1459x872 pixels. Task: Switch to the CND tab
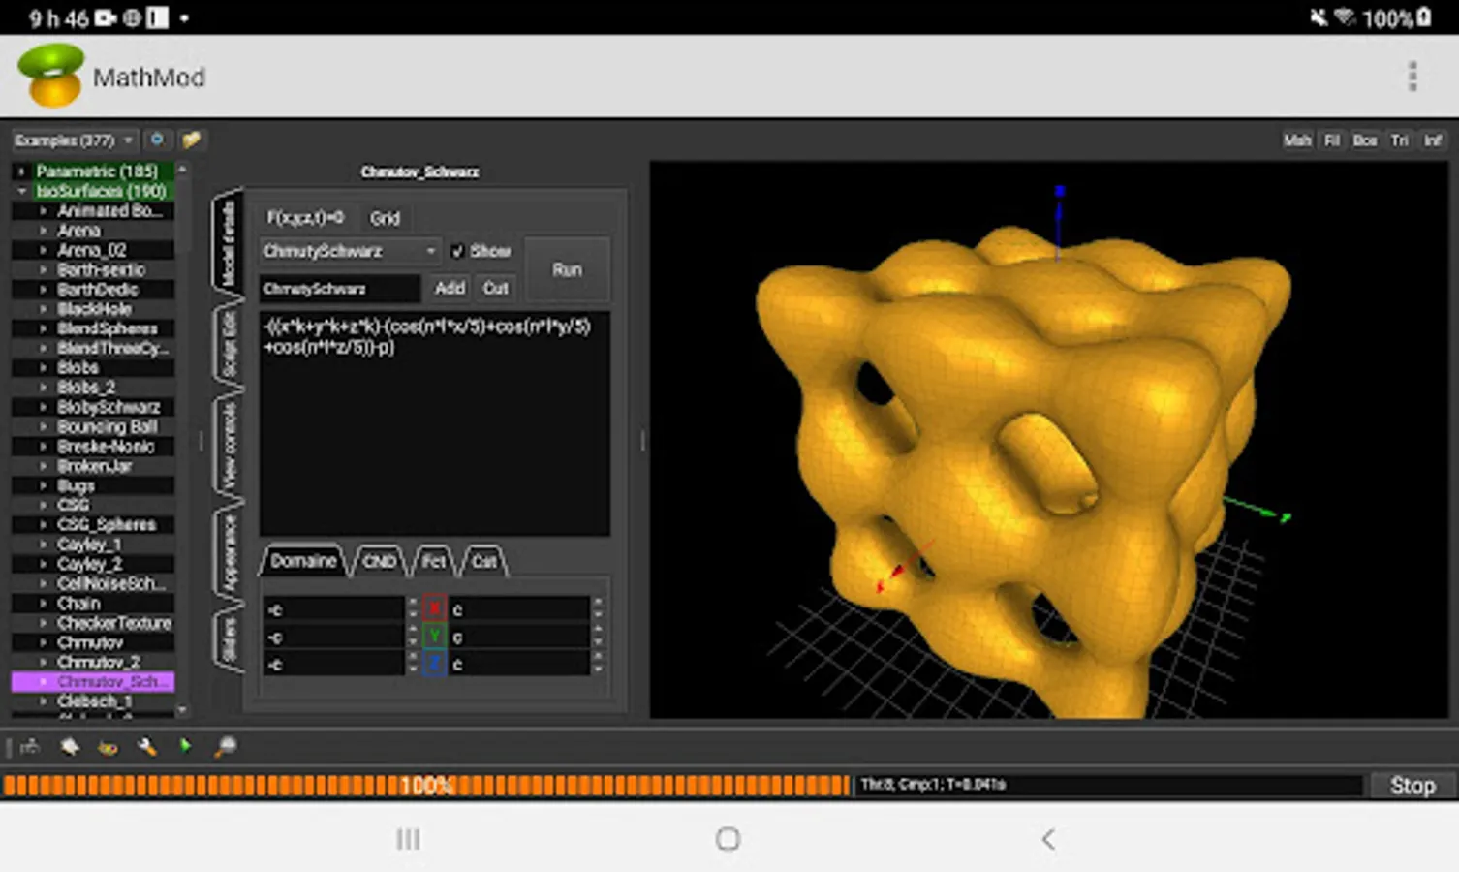click(378, 561)
